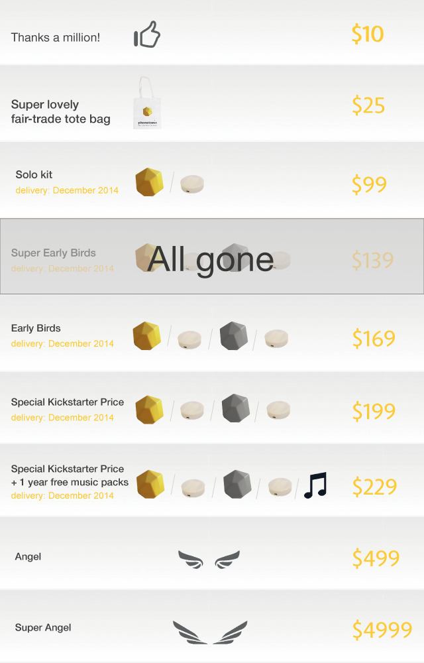Click the yellow gem in $199 row
The width and height of the screenshot is (424, 663).
click(x=150, y=410)
